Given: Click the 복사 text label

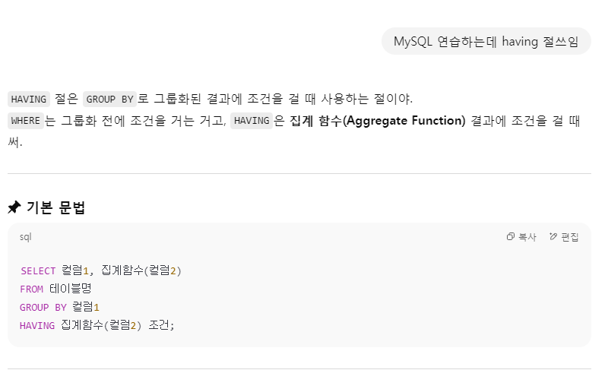Looking at the screenshot, I should [527, 237].
